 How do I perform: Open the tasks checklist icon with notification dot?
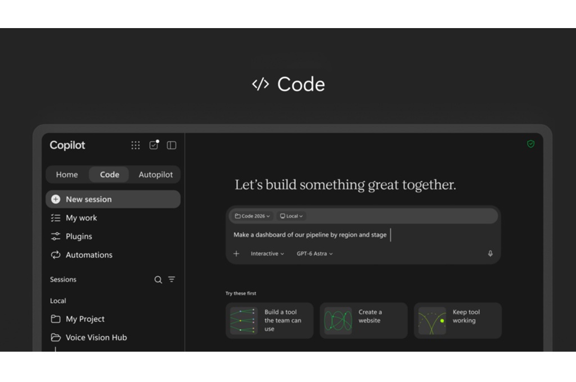coord(154,145)
